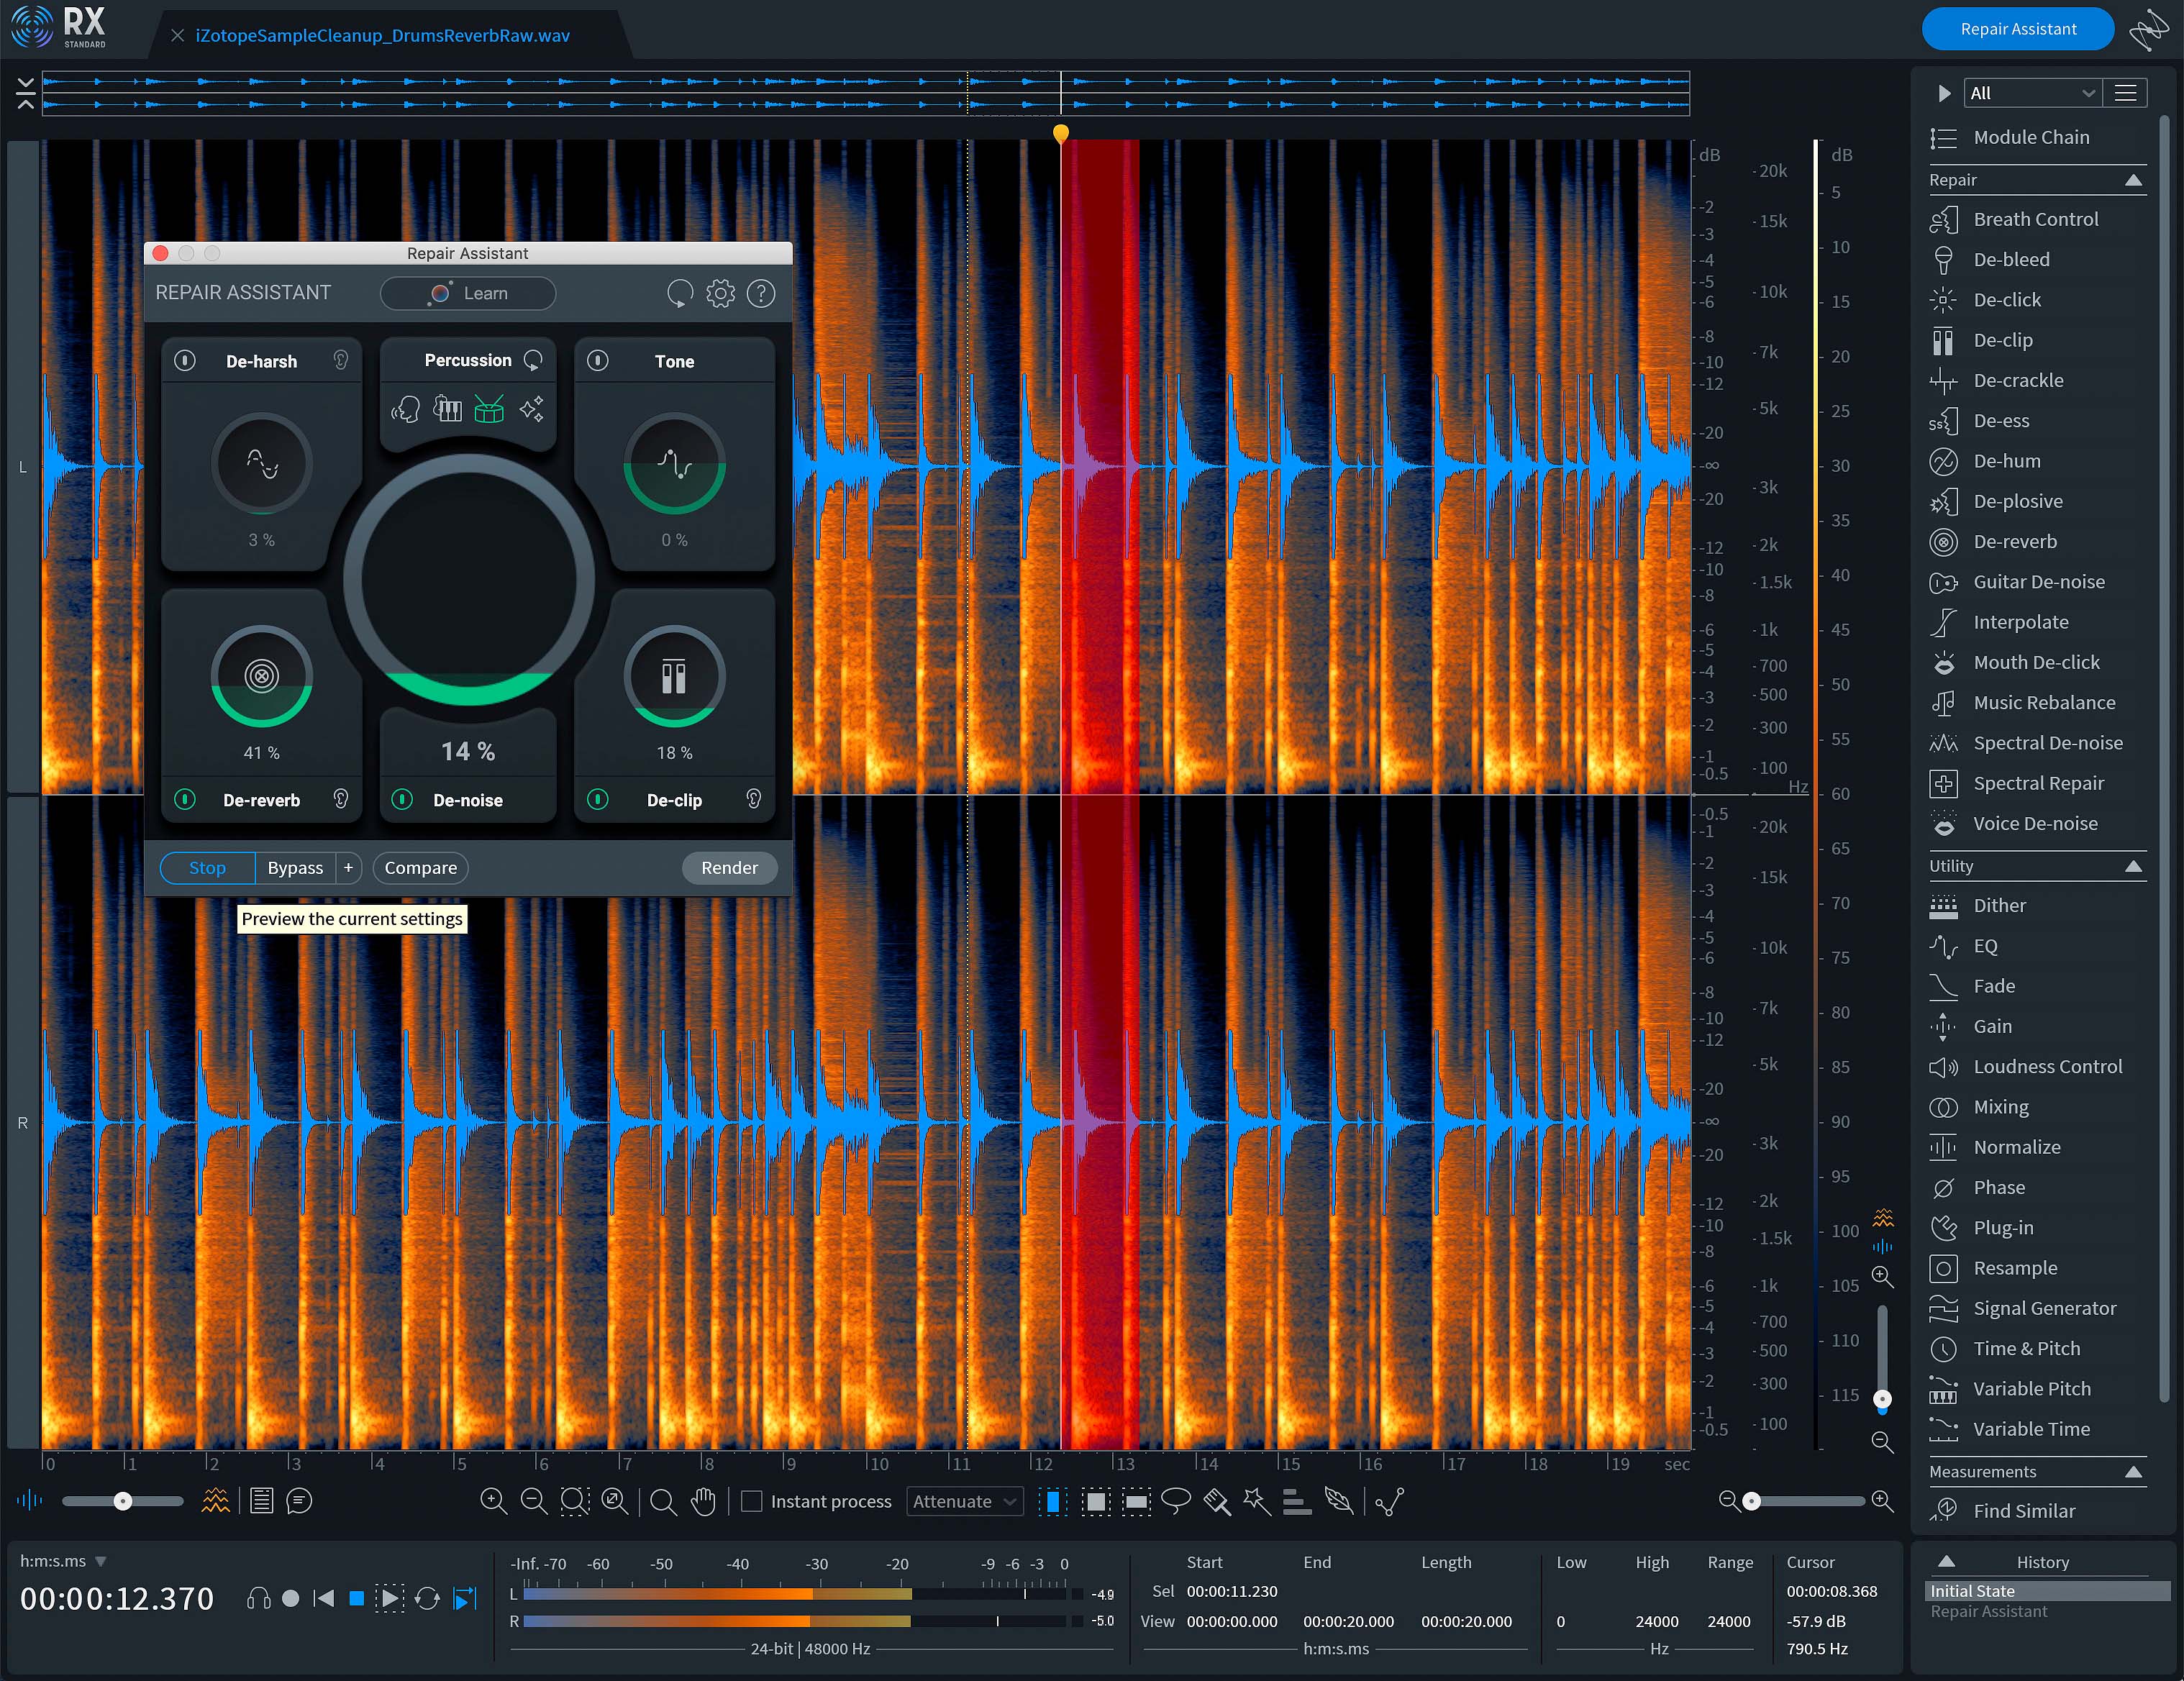Select the musical instrument source icon
This screenshot has width=2184, height=1681.
pos(447,409)
